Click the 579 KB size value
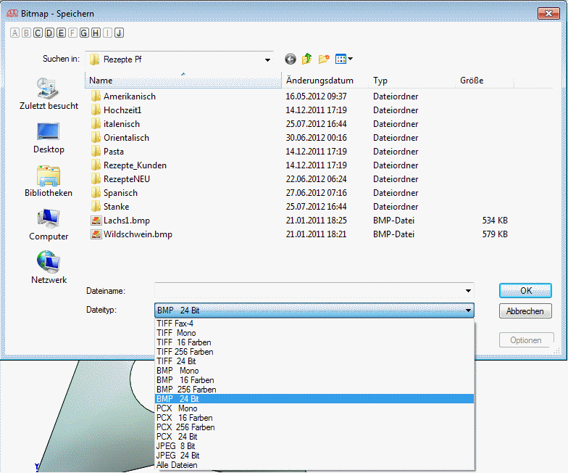Viewport: 568px width, 473px height. pyautogui.click(x=495, y=234)
